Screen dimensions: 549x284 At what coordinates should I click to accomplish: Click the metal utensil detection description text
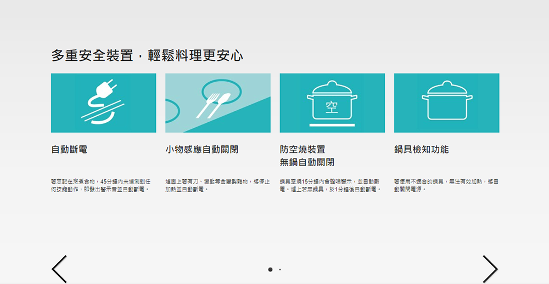click(x=217, y=185)
